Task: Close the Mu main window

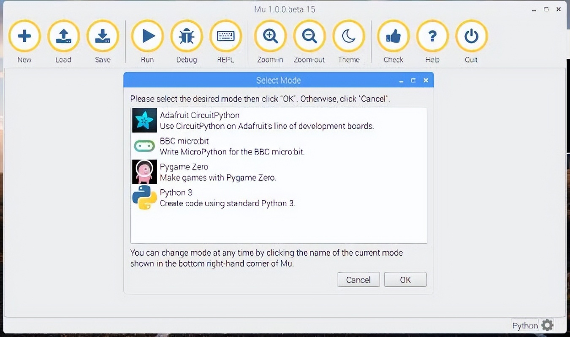Action: [558, 9]
